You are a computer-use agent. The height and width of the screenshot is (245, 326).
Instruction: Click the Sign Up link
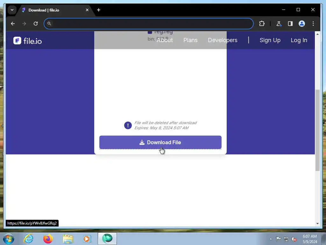click(270, 40)
